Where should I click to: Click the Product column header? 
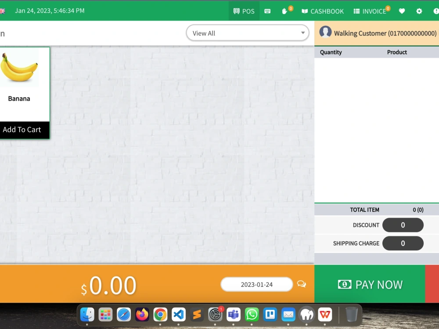tap(397, 52)
